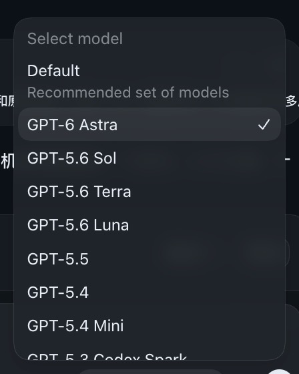Pick the partially visible GPT-5.3 Codex Spark
The image size is (299, 374).
(107, 357)
